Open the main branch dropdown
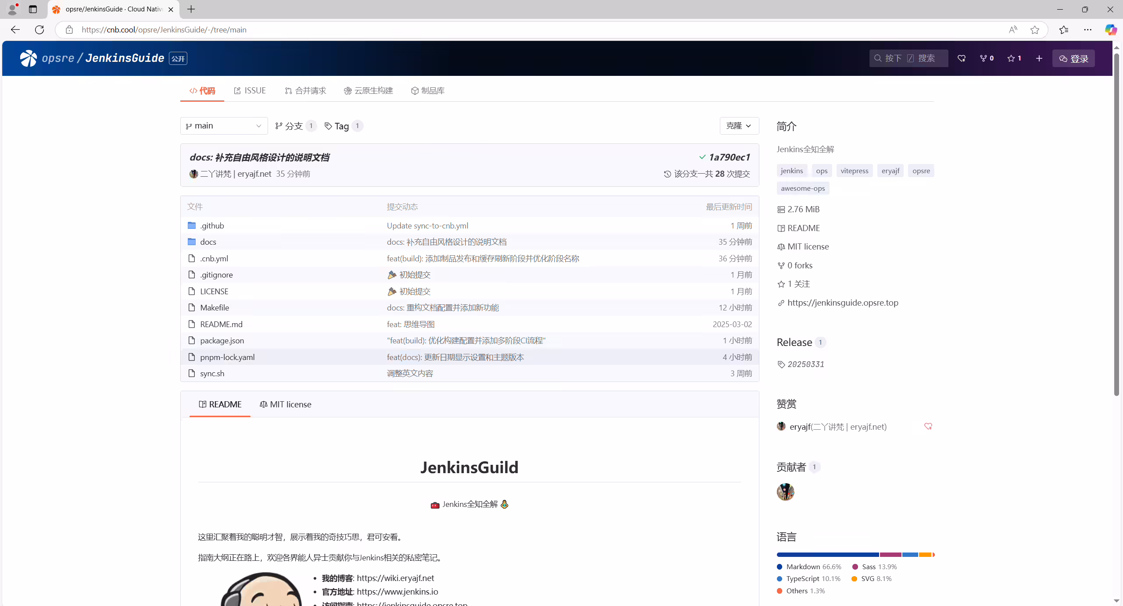Screen dimensions: 1123x606 [224, 126]
